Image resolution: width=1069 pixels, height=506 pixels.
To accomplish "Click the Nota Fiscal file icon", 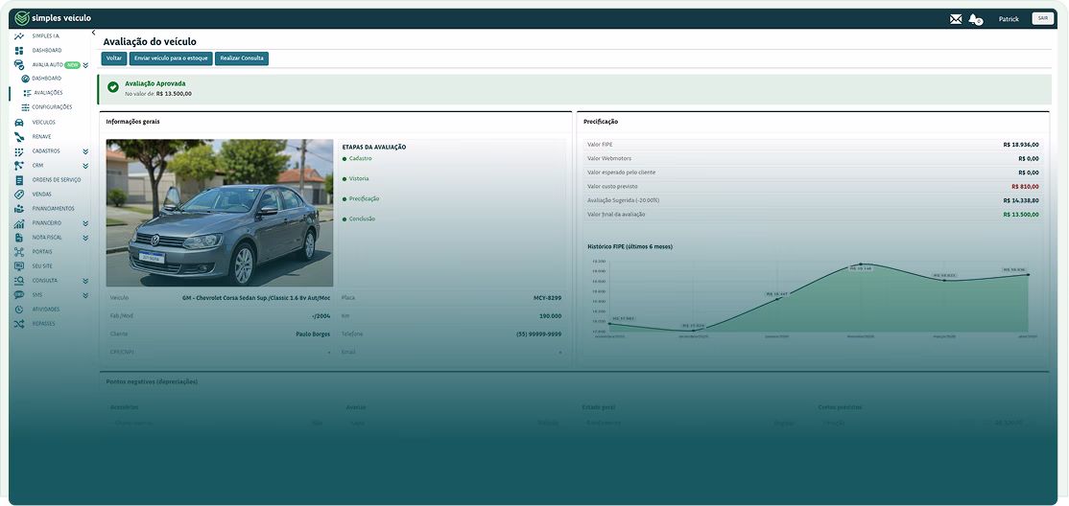I will click(x=19, y=238).
